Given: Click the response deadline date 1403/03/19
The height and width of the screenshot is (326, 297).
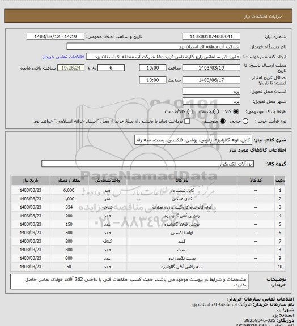Looking at the screenshot, I should [x=211, y=68].
